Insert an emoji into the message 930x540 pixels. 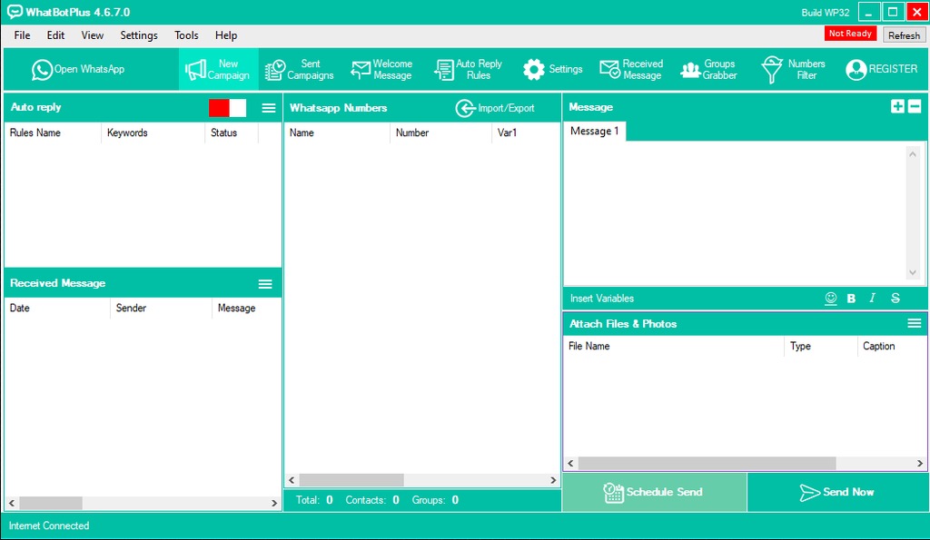831,299
